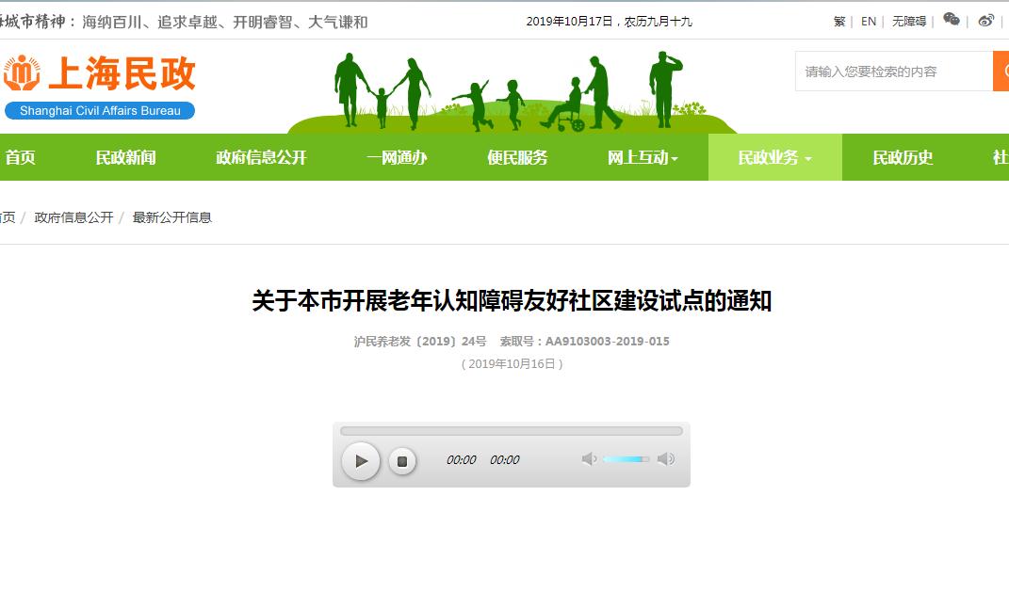Open the 政府信息公开 navigation tab
Image resolution: width=1009 pixels, height=608 pixels.
(x=261, y=158)
